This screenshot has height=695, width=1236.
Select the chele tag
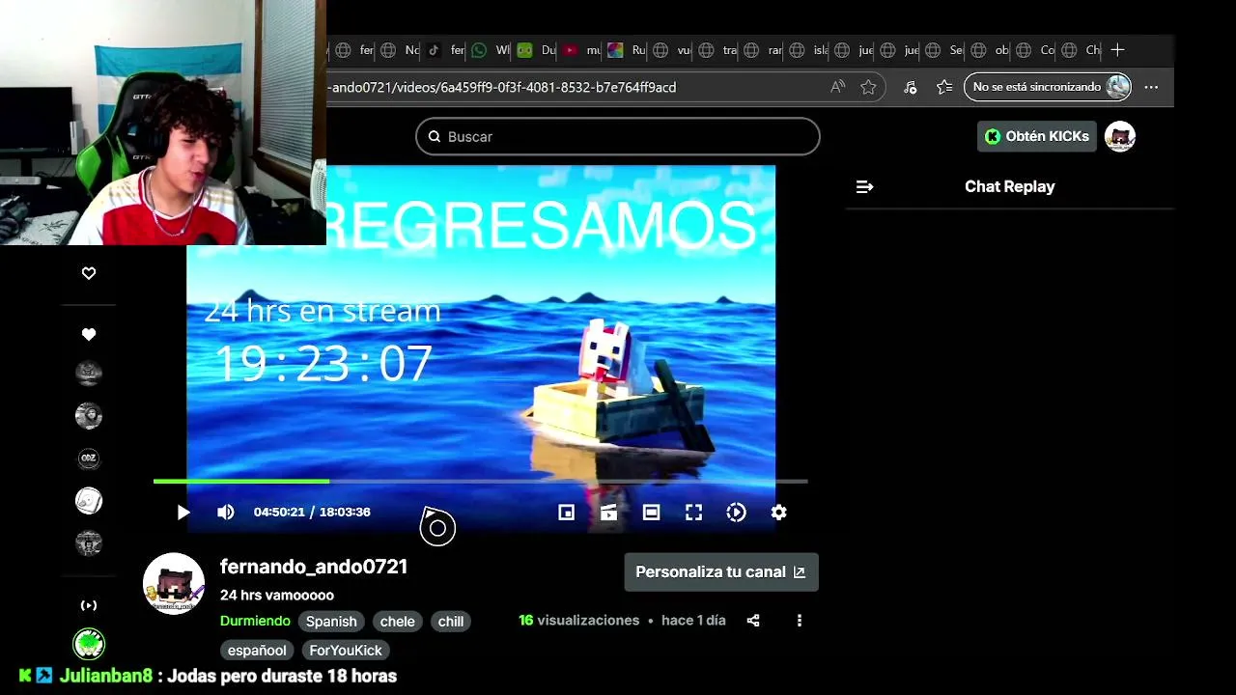pos(397,622)
